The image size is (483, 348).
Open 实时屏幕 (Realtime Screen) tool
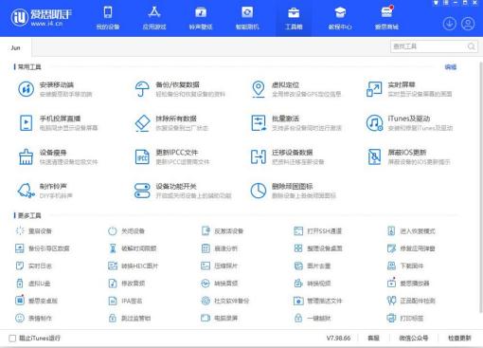tap(409, 89)
